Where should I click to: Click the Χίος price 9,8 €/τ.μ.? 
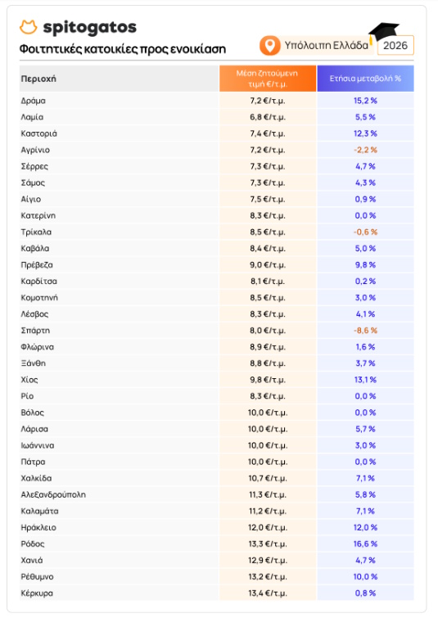click(268, 380)
